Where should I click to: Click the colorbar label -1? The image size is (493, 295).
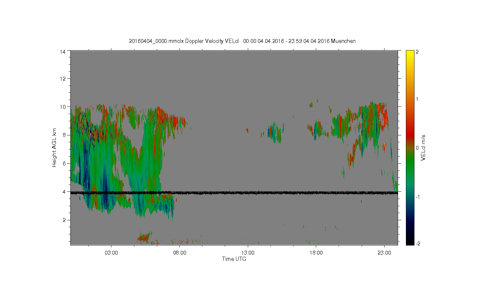(418, 196)
